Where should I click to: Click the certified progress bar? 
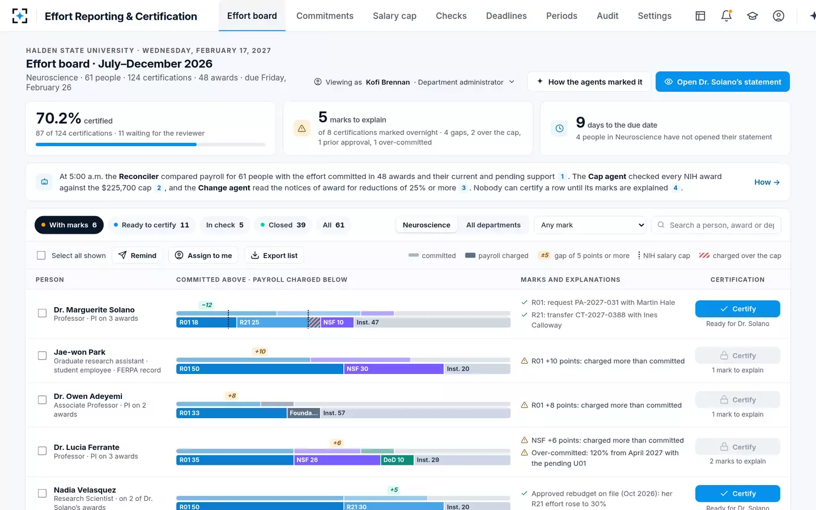[150, 144]
